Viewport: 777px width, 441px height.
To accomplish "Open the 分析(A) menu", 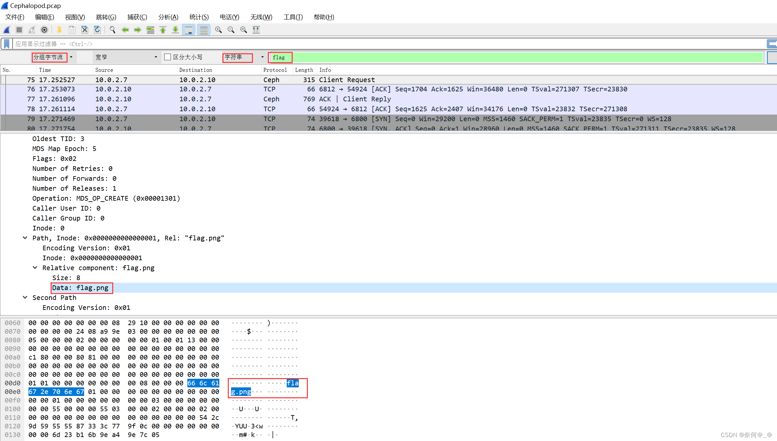I will (168, 17).
